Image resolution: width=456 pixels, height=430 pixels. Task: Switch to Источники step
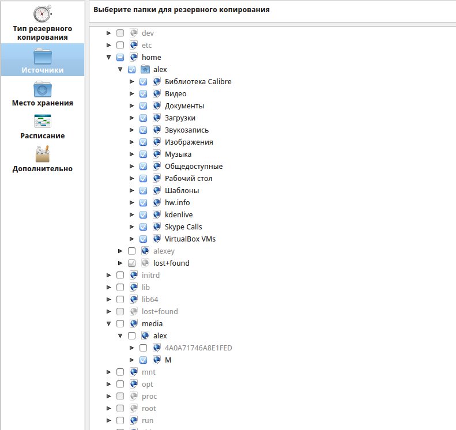pos(43,60)
